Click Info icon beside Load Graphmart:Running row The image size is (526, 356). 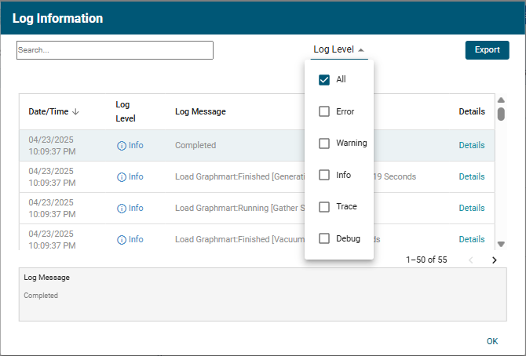122,209
